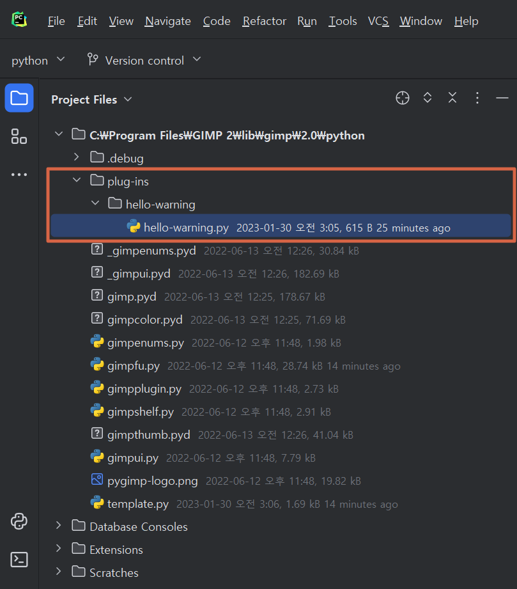The image size is (517, 589).
Task: Click the unknown file icon of _gimpenums.pyd
Action: 97,249
